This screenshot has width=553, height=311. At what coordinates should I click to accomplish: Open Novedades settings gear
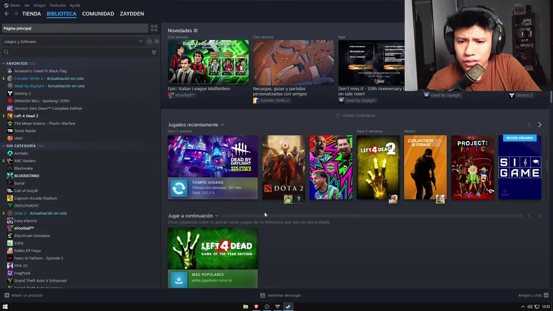(x=195, y=31)
